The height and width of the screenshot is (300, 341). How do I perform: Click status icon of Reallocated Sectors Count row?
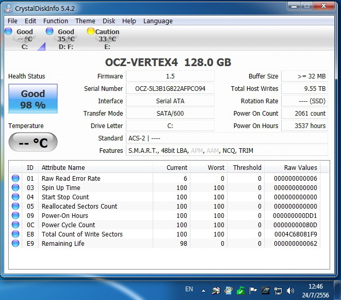coord(15,206)
